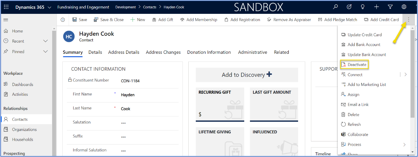Click the Add to Discovery plus tile
This screenshot has height=157, width=418.
point(247,75)
